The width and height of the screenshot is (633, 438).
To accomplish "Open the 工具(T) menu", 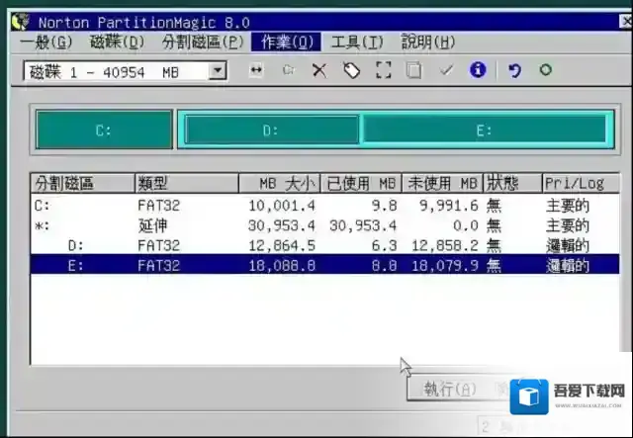I will click(x=357, y=42).
